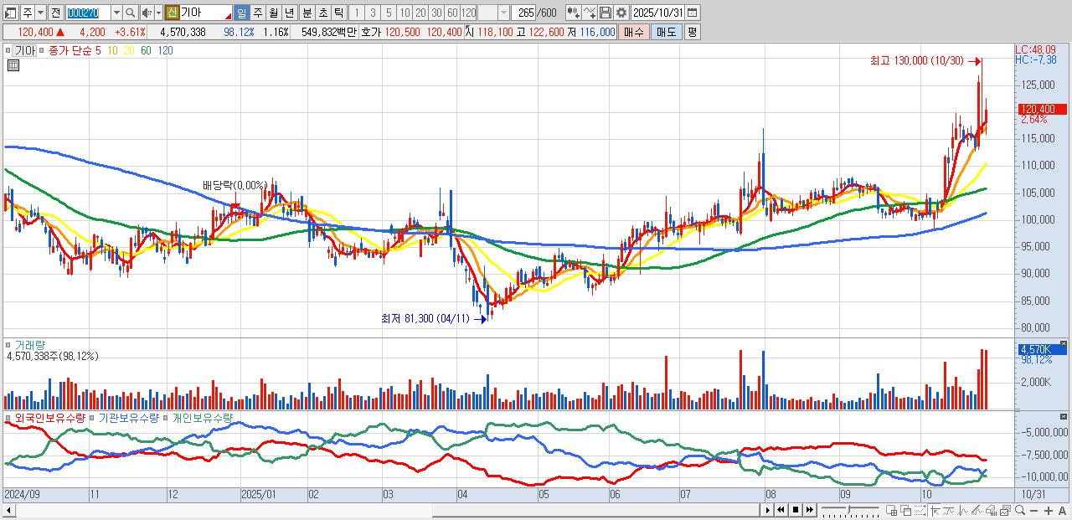Select the 년 yearly period toggle

coord(289,13)
